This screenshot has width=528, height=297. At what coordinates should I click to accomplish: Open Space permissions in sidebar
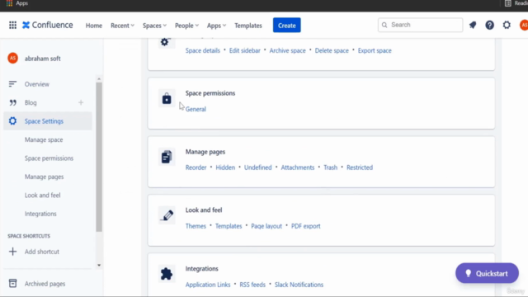49,158
